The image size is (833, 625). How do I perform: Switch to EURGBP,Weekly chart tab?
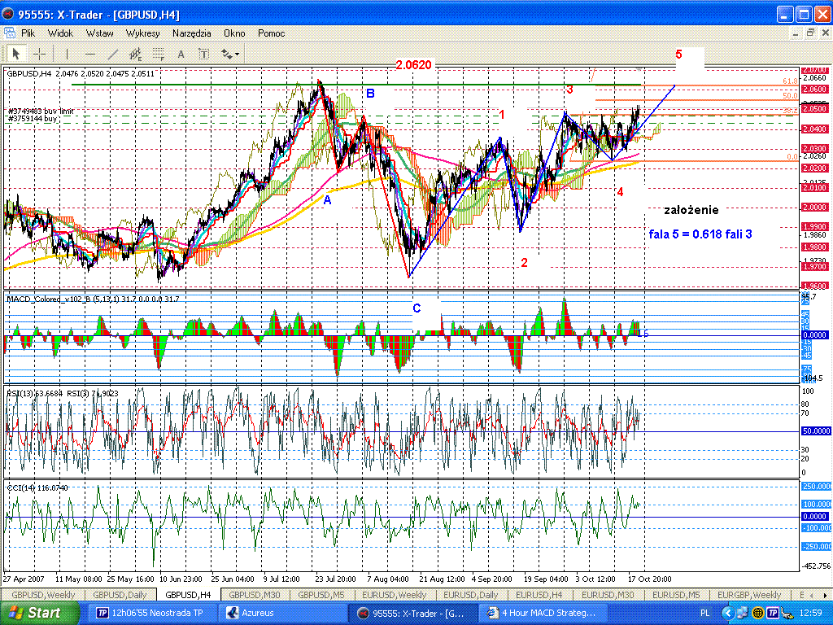pyautogui.click(x=749, y=595)
